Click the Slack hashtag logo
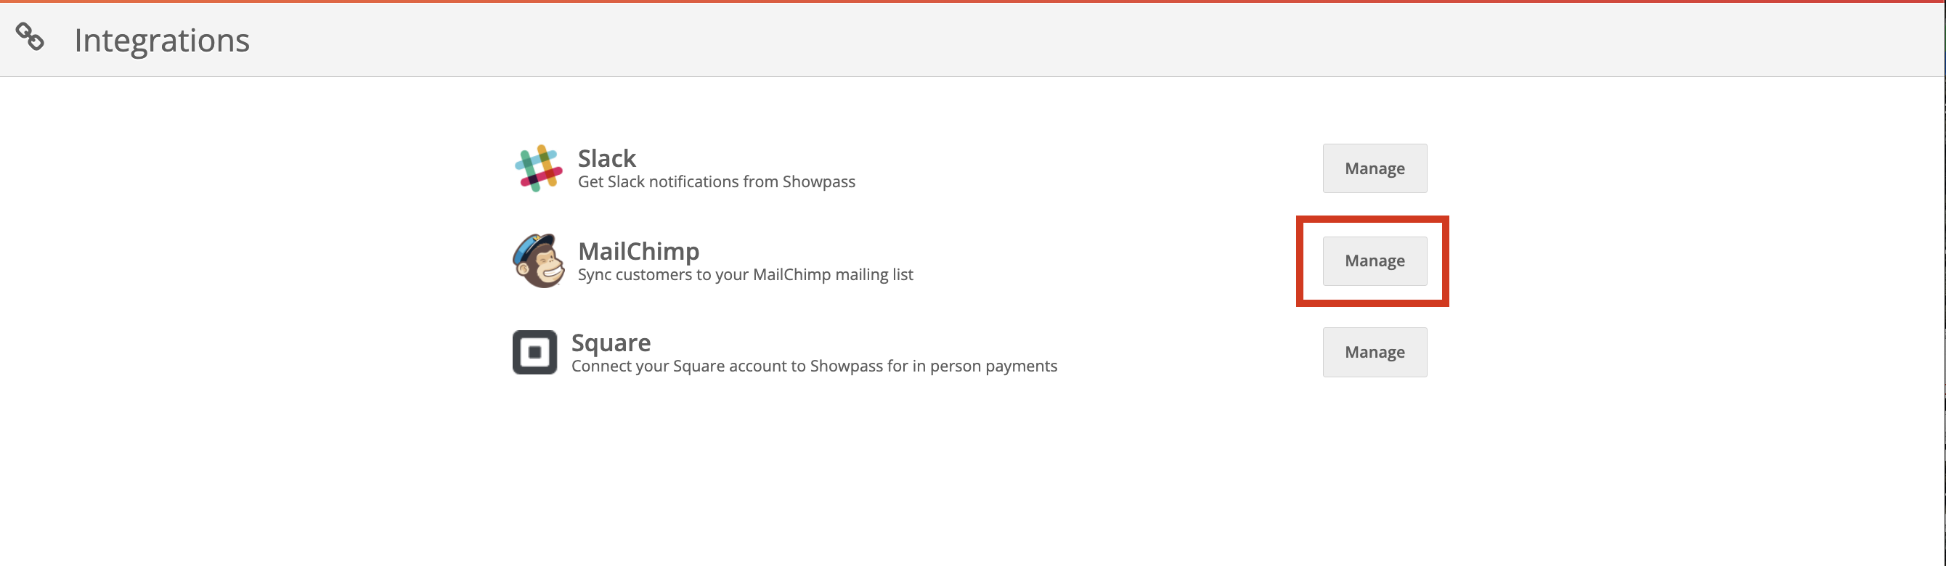Image resolution: width=1946 pixels, height=566 pixels. click(x=539, y=168)
